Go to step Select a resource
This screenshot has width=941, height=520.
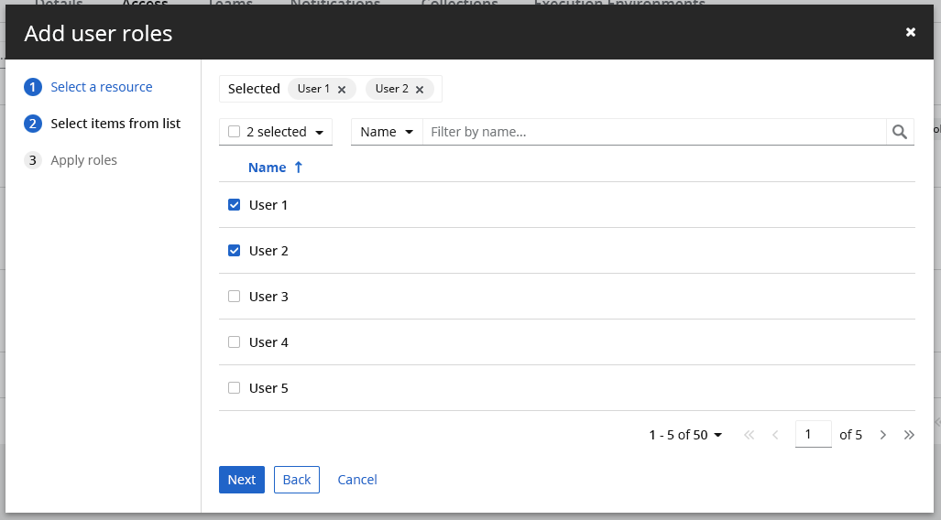[x=102, y=87]
